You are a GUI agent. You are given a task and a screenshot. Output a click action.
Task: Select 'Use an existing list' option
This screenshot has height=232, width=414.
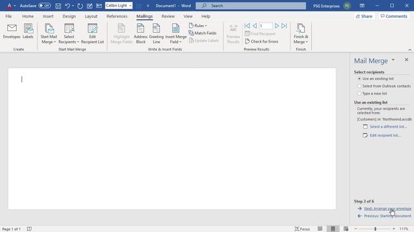point(375,79)
